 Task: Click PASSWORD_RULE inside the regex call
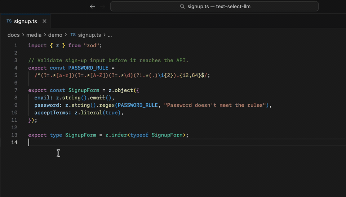click(x=138, y=105)
